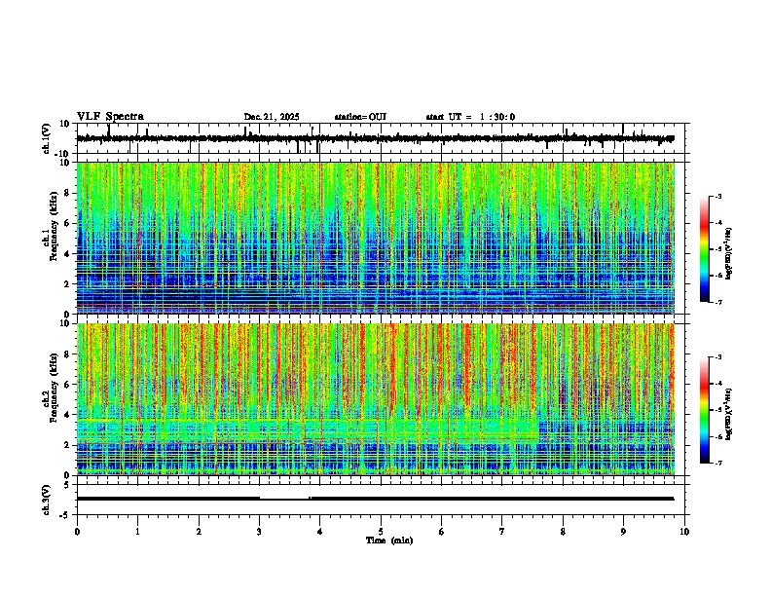This screenshot has height=596, width=771.
Task: Click the "ch.3(V)" axis label
Action: click(47, 500)
